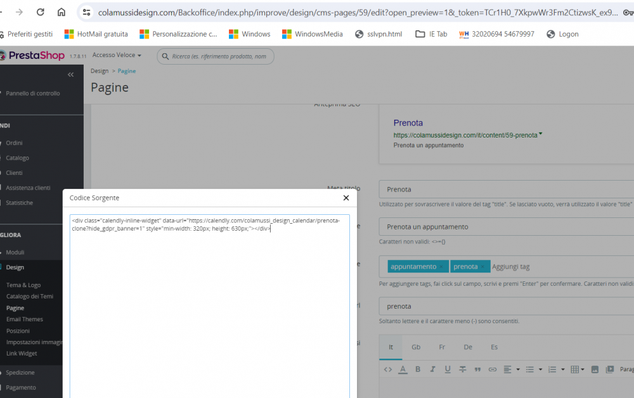The image size is (634, 398).
Task: Choose text color tool
Action: pos(403,369)
